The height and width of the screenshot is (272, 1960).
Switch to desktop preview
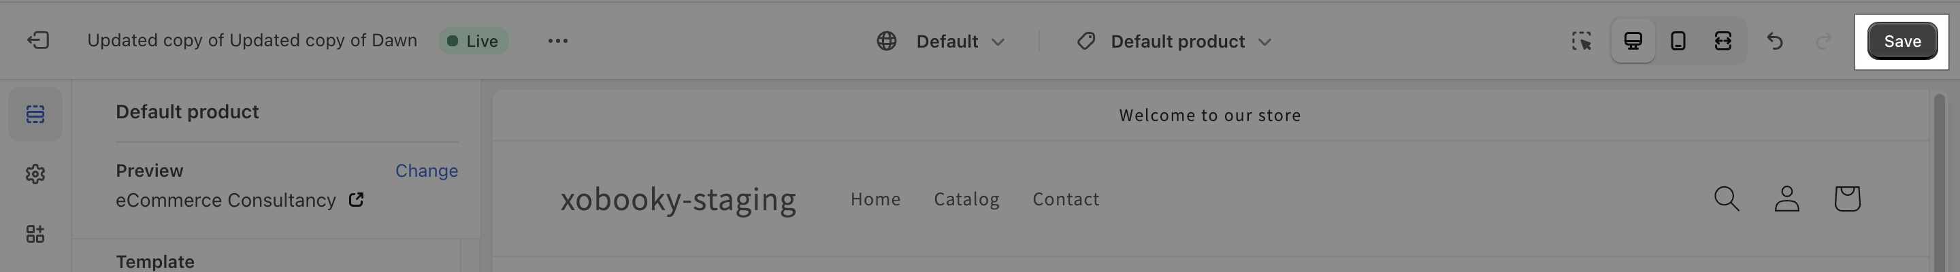coord(1633,41)
